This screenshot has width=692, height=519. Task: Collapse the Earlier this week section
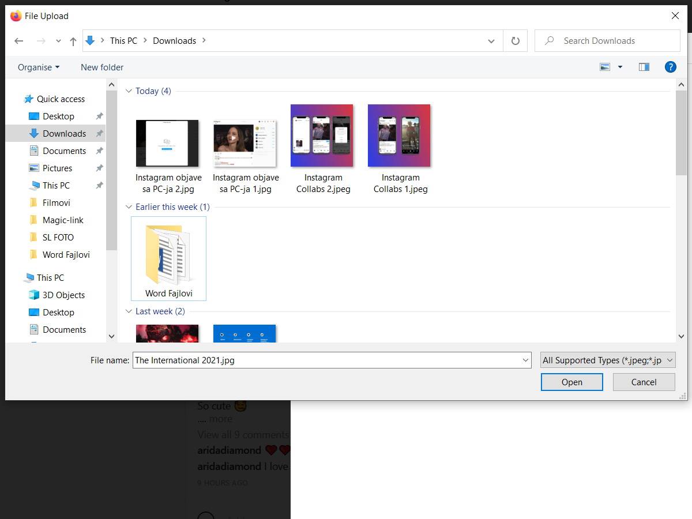coord(128,206)
